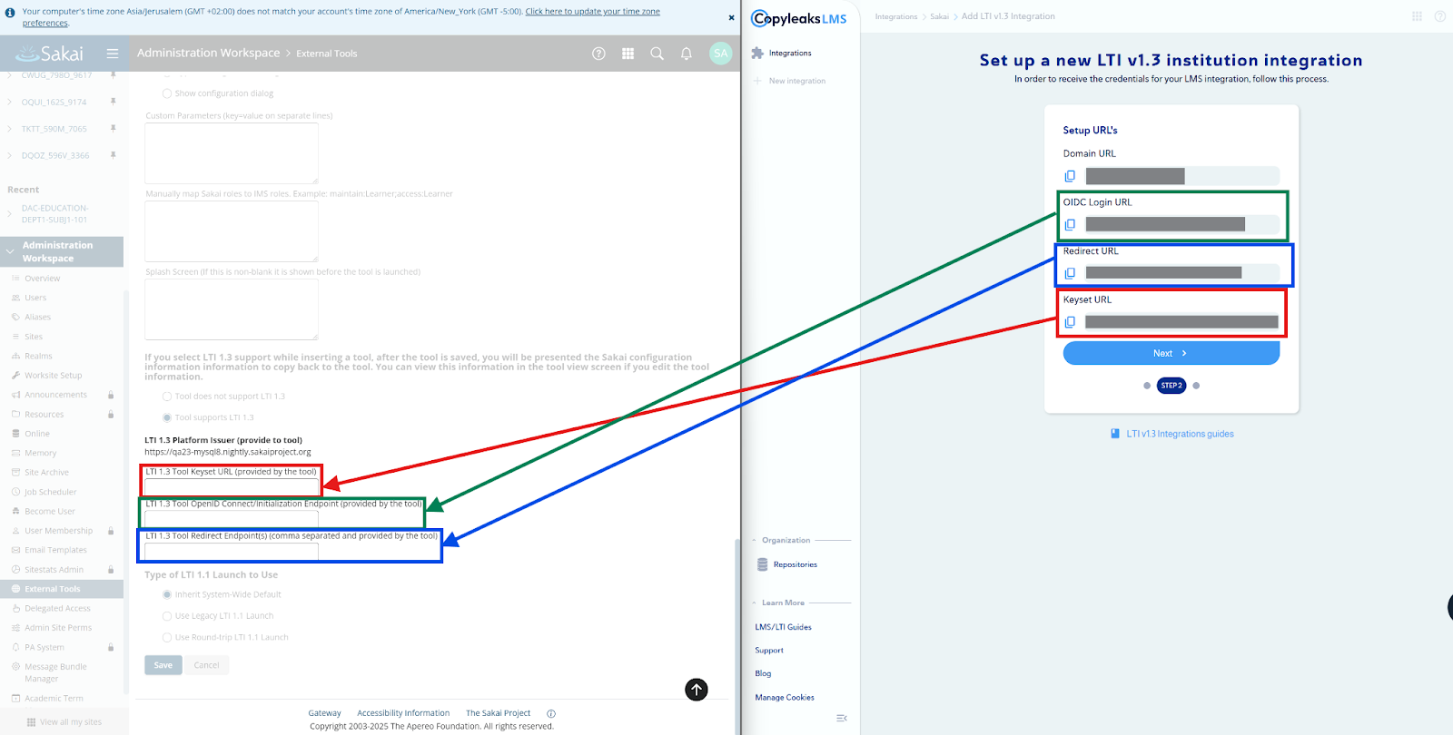This screenshot has height=735, width=1453.
Task: Open the Sakai sites grid icon in header
Action: [628, 54]
